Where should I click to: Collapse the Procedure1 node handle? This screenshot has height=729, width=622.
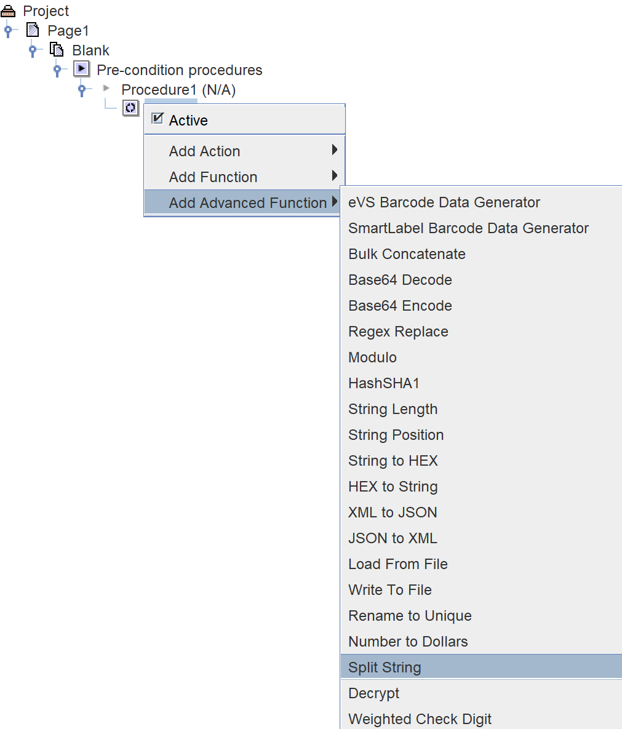pyautogui.click(x=82, y=90)
